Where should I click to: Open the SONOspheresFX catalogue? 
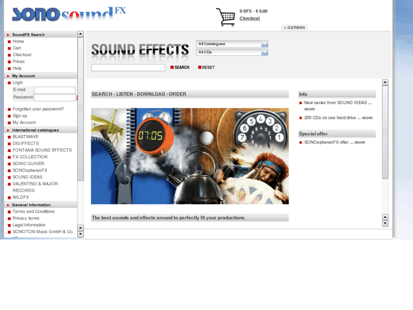[30, 170]
